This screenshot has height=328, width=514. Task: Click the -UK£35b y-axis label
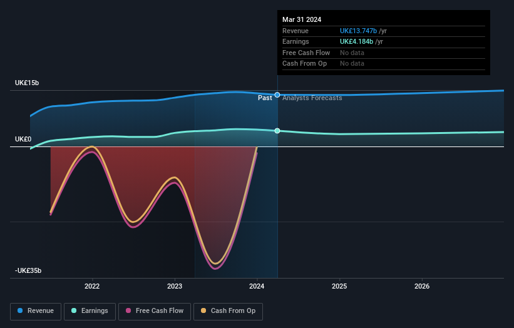[28, 270]
